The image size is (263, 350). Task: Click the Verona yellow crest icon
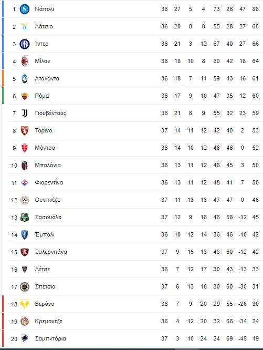pos(25,304)
